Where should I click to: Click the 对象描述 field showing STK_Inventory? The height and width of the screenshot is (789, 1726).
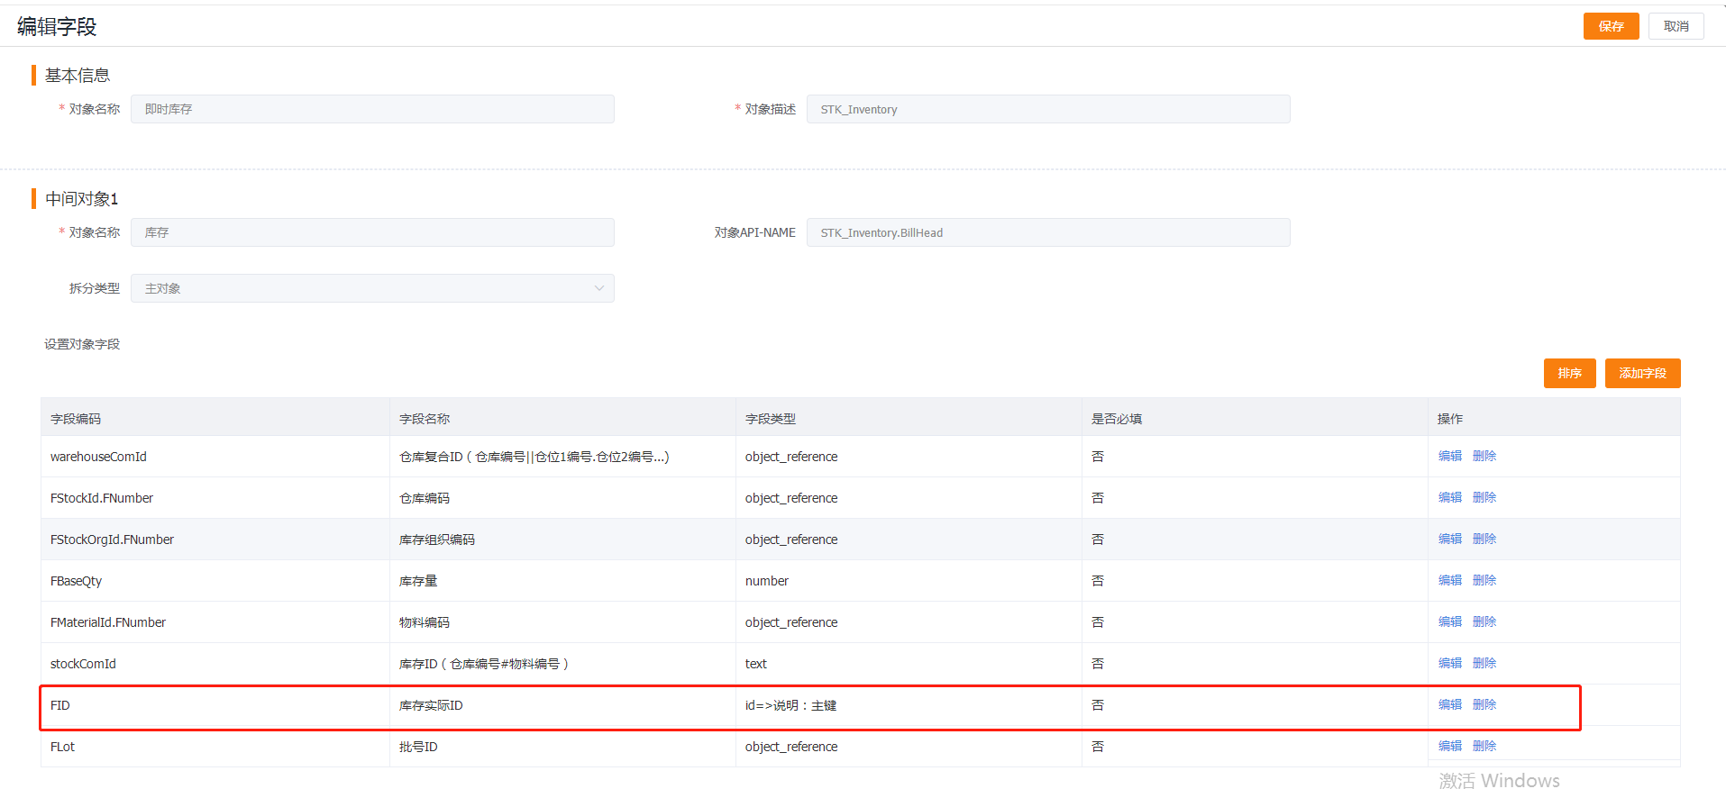1048,109
